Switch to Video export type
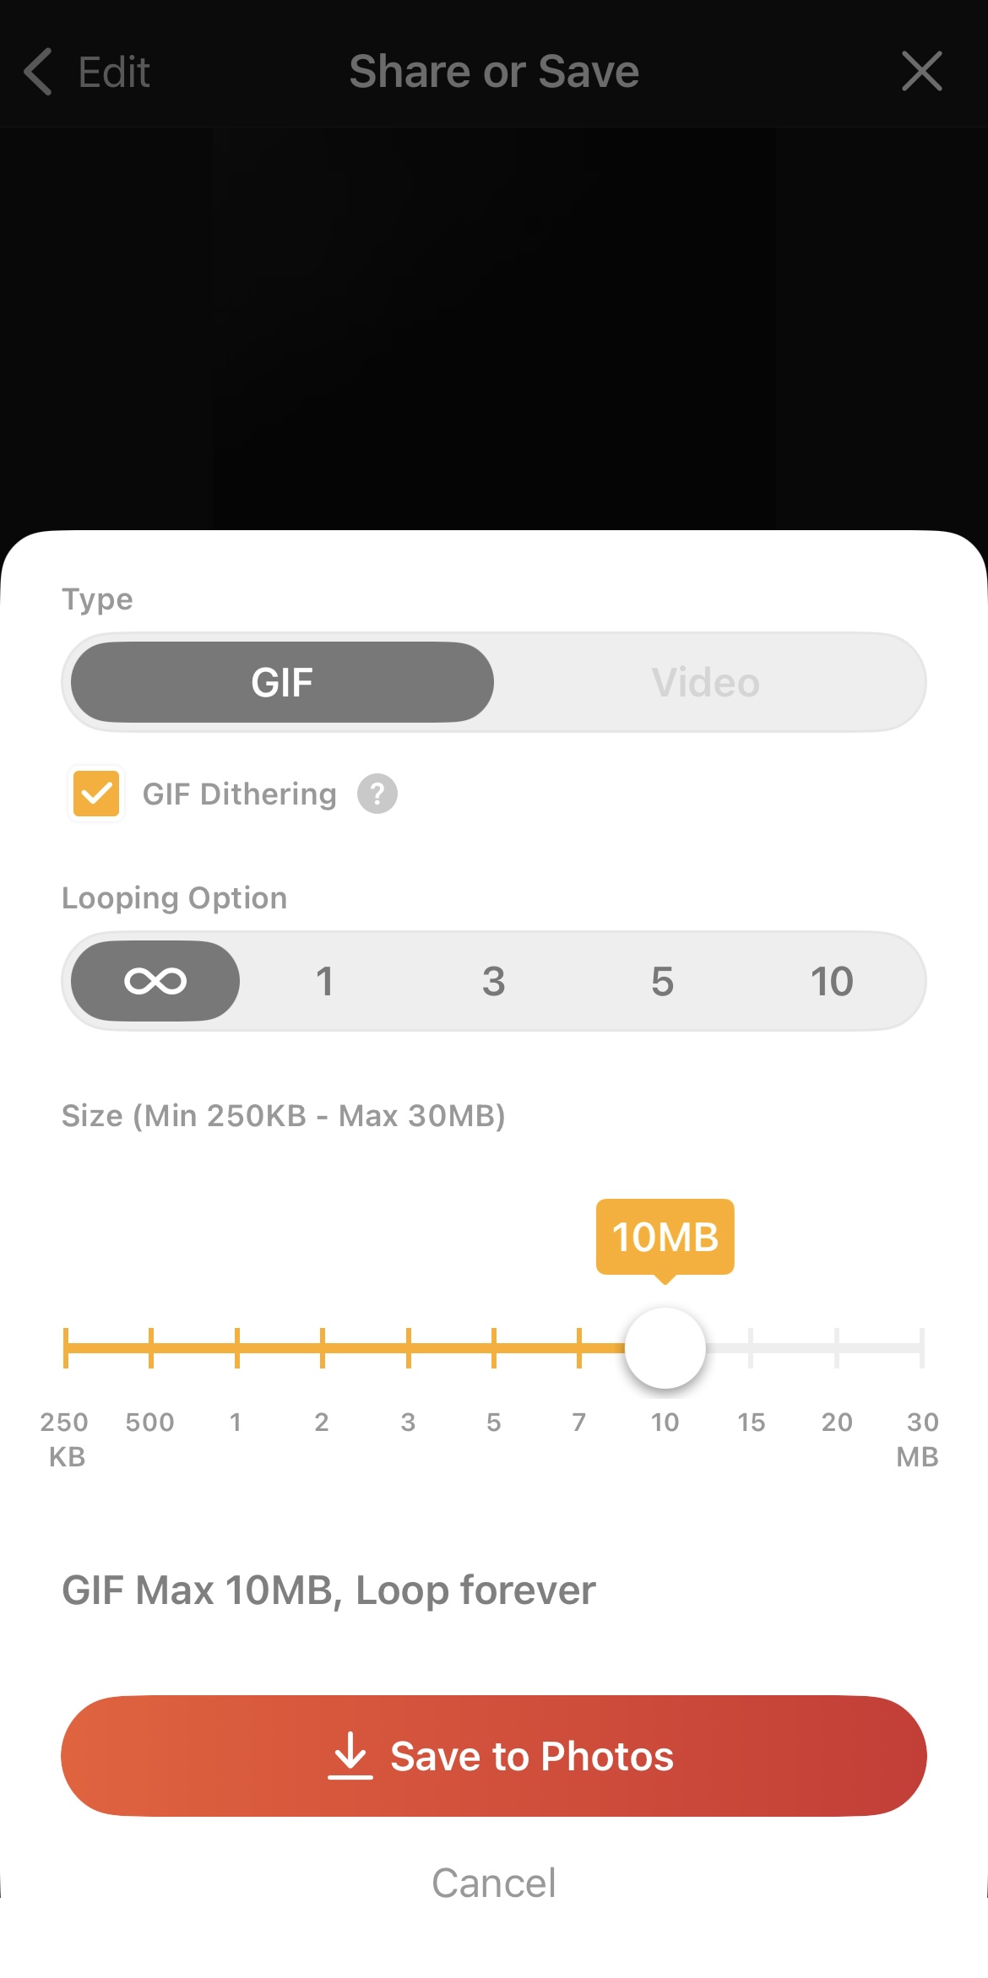The image size is (988, 1978). [706, 682]
